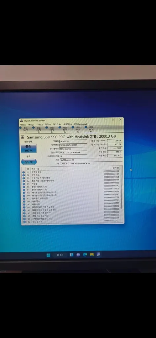Image resolution: width=156 pixels, height=338 pixels.
Task: Click the status dot for attribute 01
Action: tap(24, 172)
